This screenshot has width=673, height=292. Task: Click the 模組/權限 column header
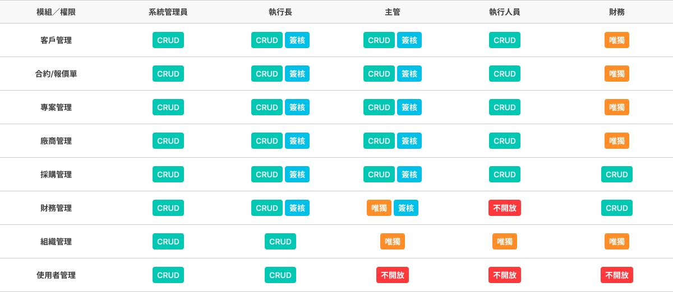(x=56, y=12)
